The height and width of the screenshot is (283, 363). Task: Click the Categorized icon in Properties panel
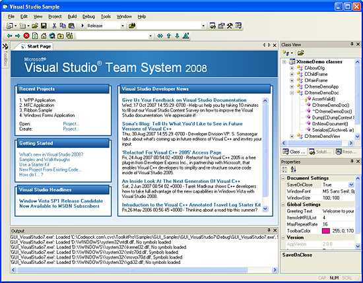[x=285, y=170]
